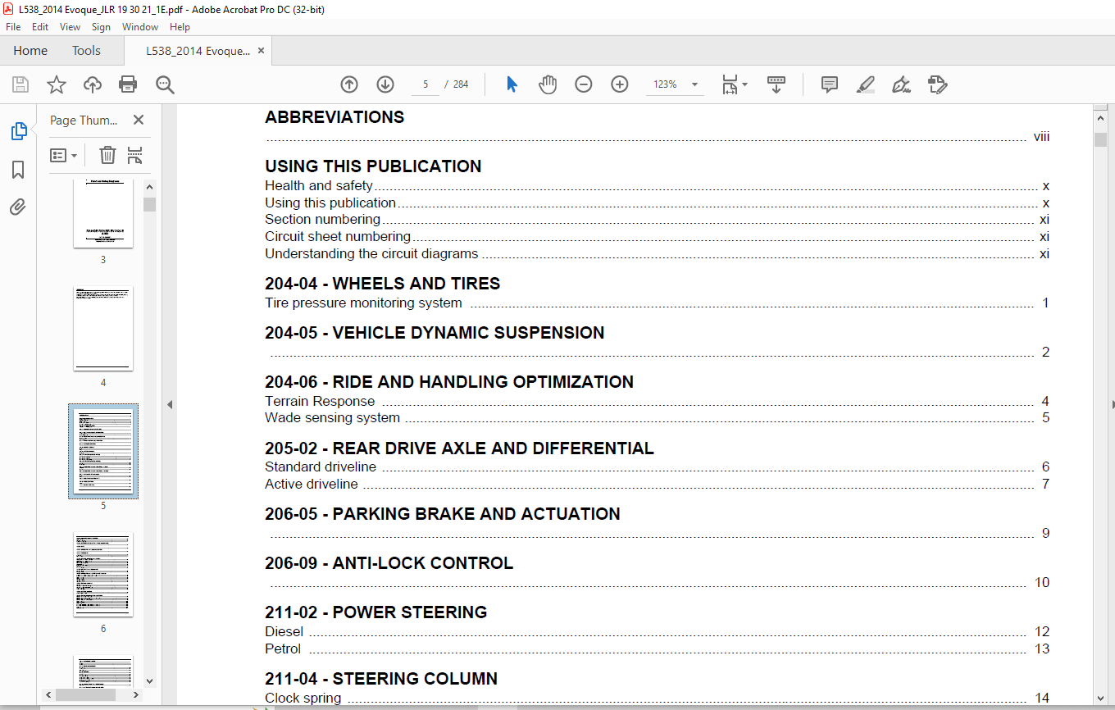Print the document
The height and width of the screenshot is (710, 1115).
point(128,84)
